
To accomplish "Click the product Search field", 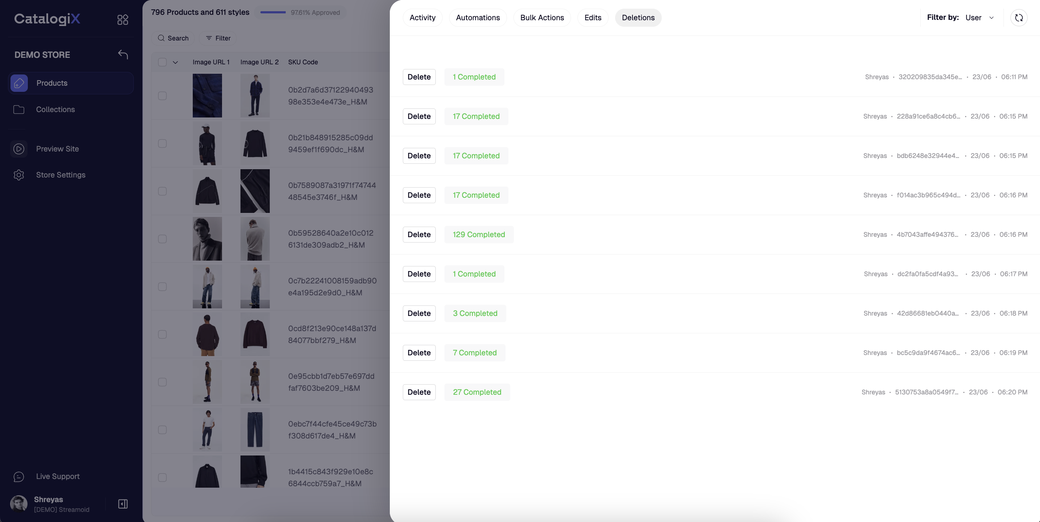I will pos(173,38).
